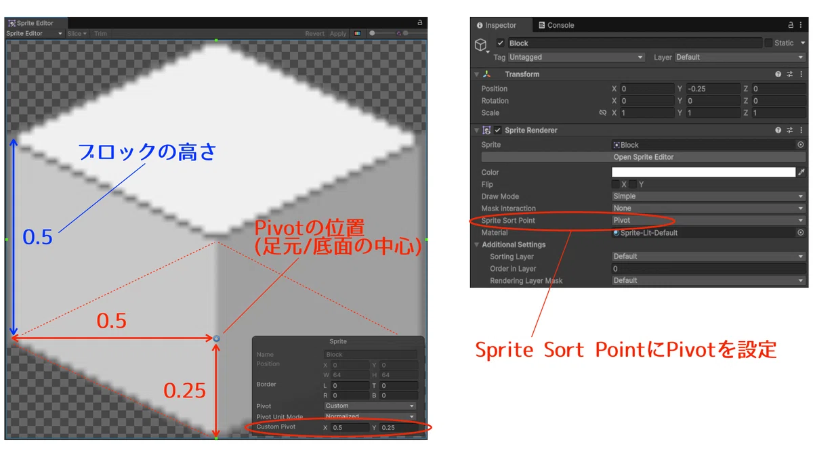Screen dimensions: 813x457
Task: Select the Inspector tab
Action: [501, 25]
